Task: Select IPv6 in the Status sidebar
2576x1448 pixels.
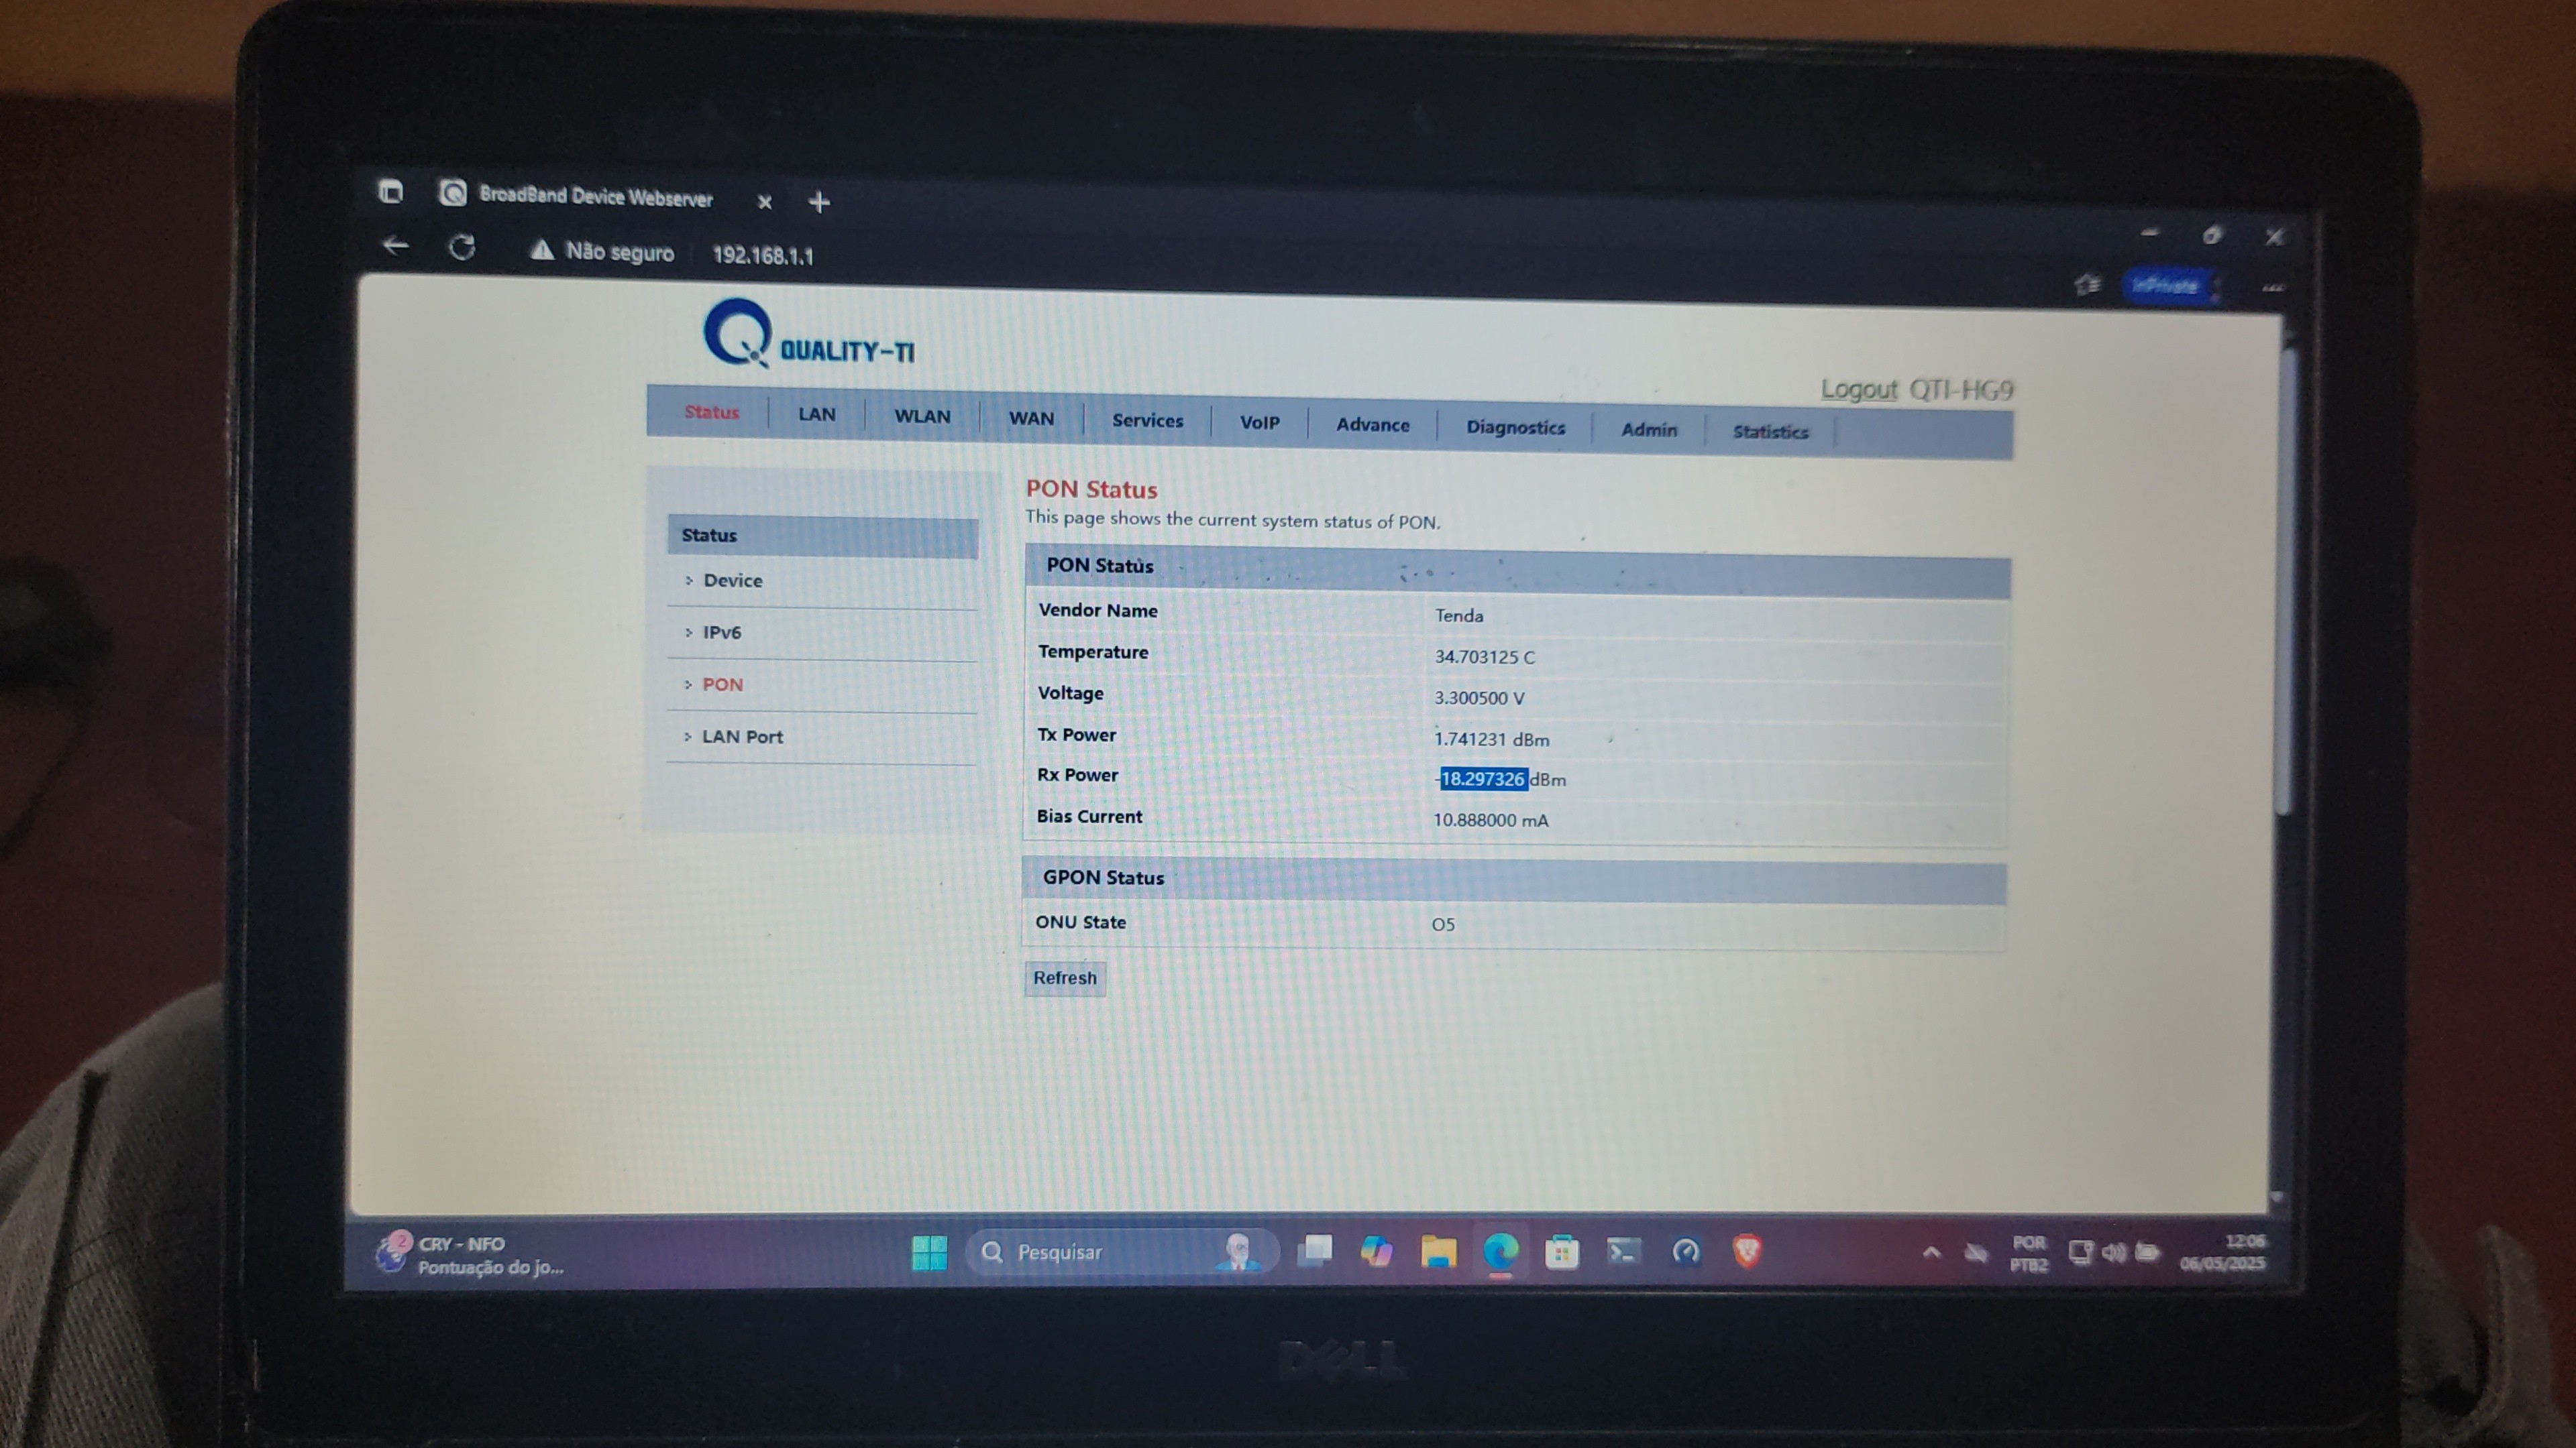Action: [x=721, y=633]
